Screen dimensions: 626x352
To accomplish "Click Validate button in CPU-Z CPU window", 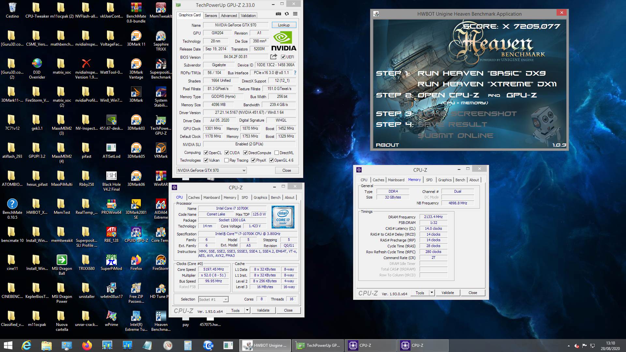I will [x=263, y=310].
